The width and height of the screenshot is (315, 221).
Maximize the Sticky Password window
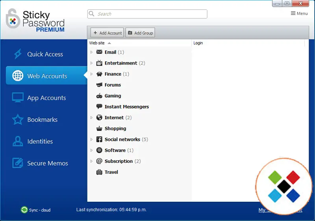(287, 4)
